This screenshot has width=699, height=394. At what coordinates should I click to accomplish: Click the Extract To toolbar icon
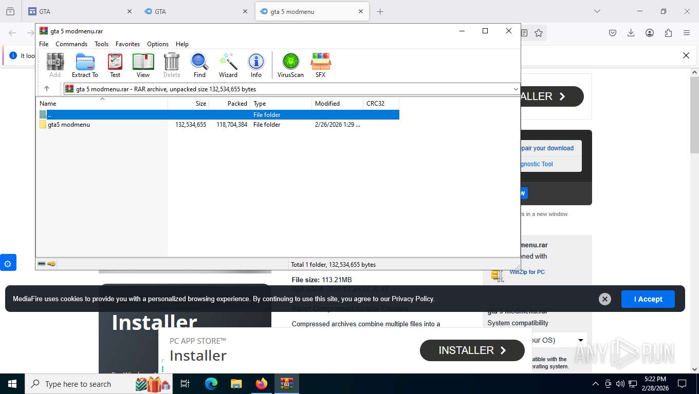click(x=85, y=65)
